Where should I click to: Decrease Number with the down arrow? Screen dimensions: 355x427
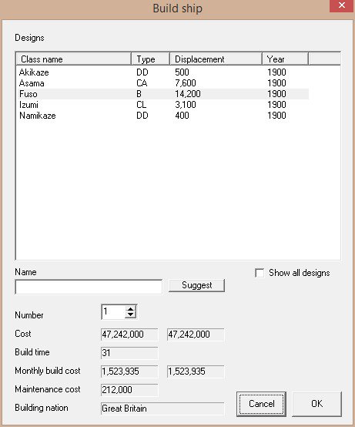point(131,314)
